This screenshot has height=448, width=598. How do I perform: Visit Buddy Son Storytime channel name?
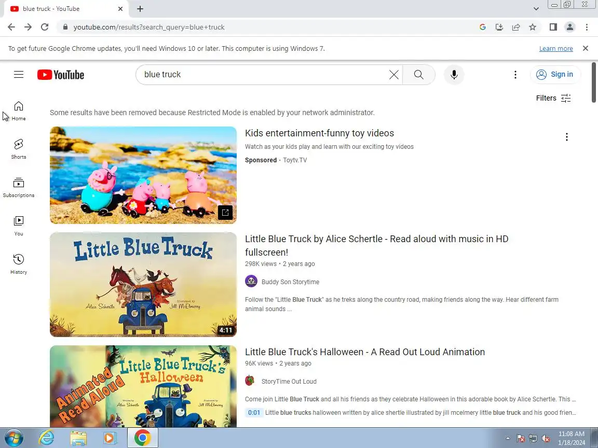point(290,282)
